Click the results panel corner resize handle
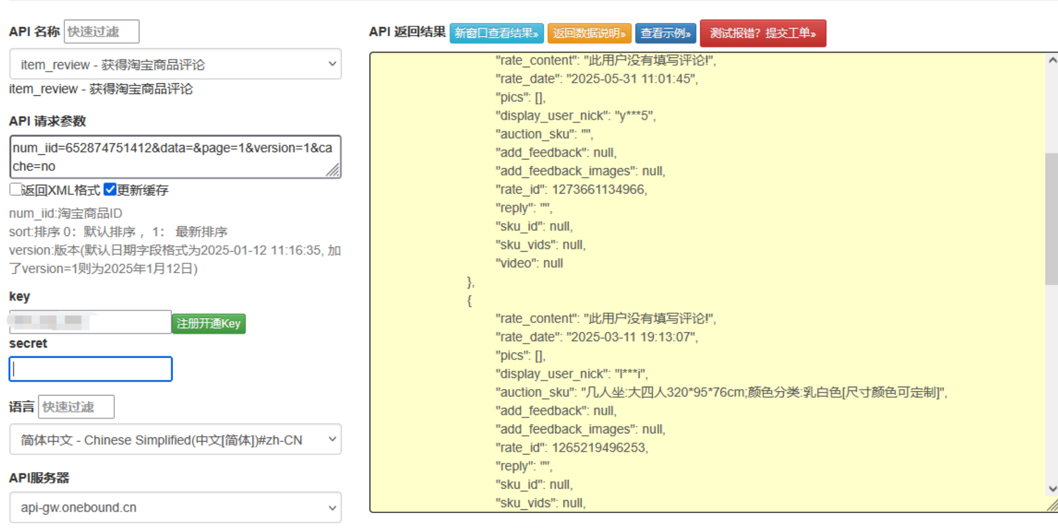Viewport: 1058px width, 528px height. click(1052, 505)
